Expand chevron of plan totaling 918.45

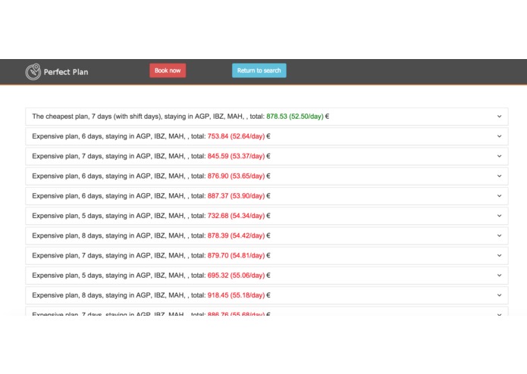(499, 295)
